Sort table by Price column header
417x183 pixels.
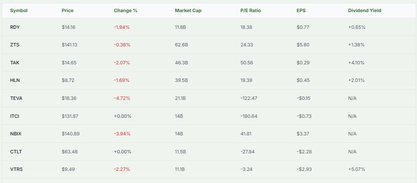coord(67,10)
